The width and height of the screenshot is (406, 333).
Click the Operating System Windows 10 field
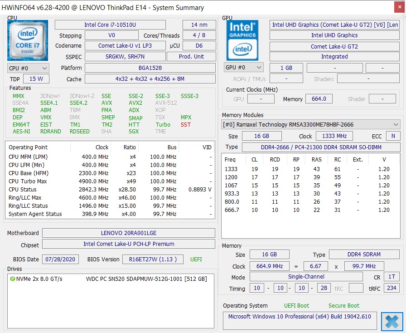[300, 317]
